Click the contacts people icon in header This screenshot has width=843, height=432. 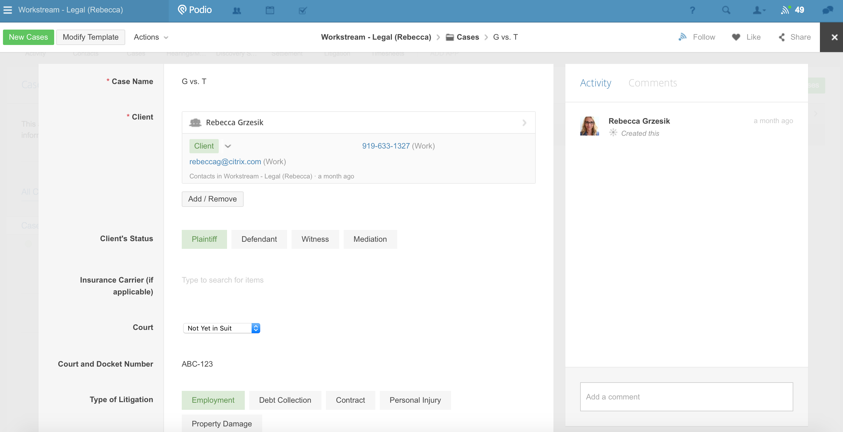point(237,10)
